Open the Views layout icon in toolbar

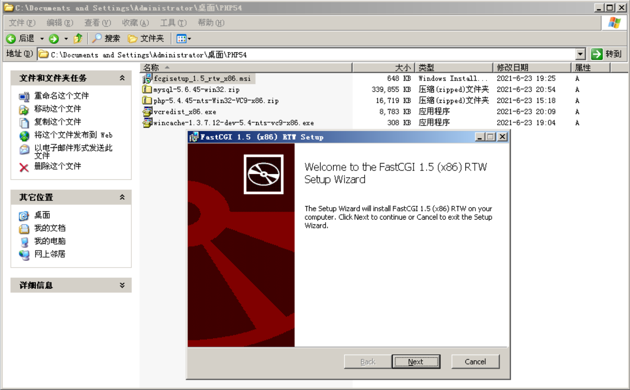tap(181, 39)
